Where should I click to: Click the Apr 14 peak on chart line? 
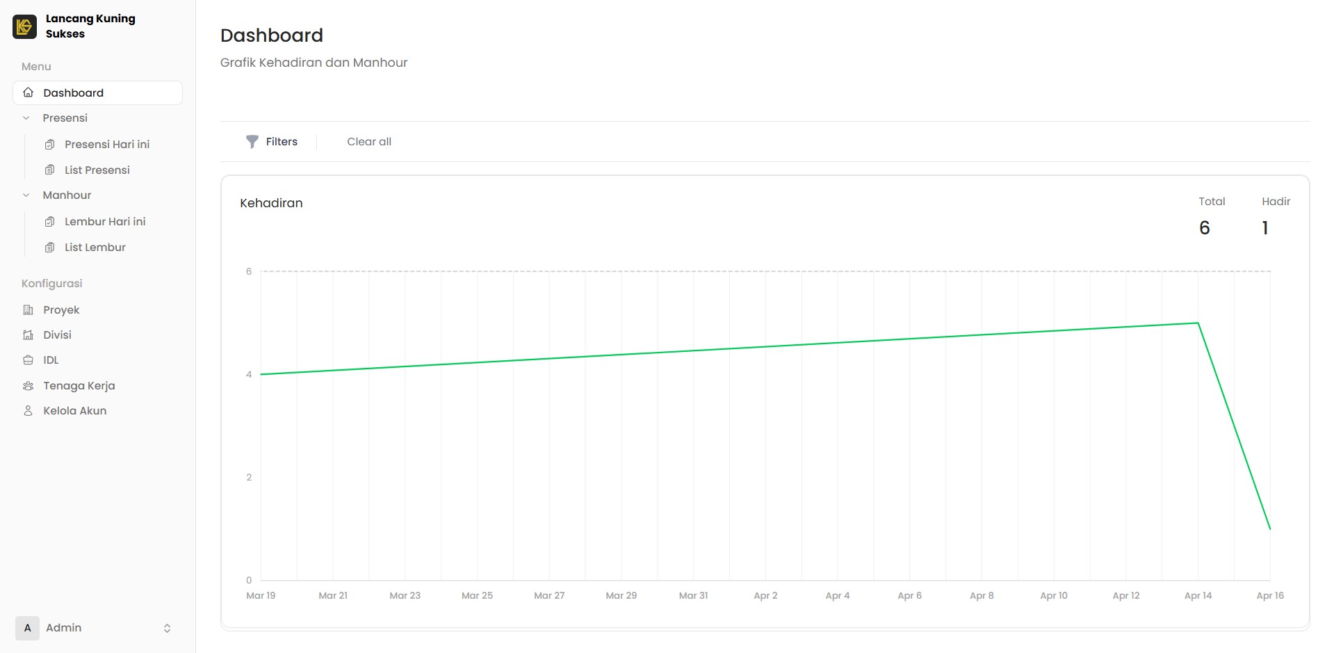pos(1198,323)
